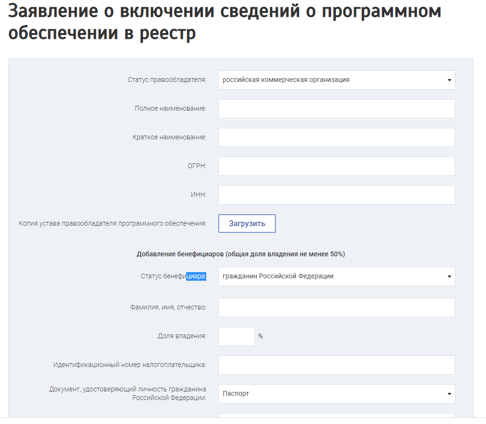
Task: Focus the Доля владения percentage field
Action: [x=237, y=336]
